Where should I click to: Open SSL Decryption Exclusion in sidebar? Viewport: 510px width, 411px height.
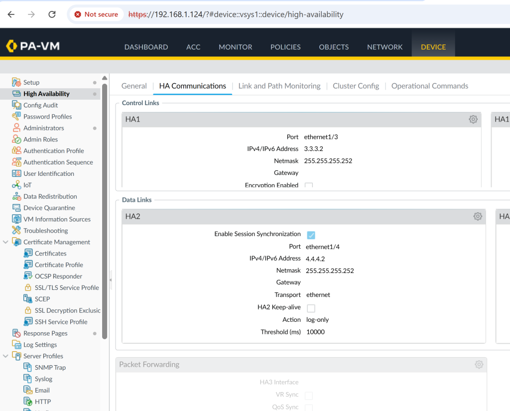click(68, 310)
